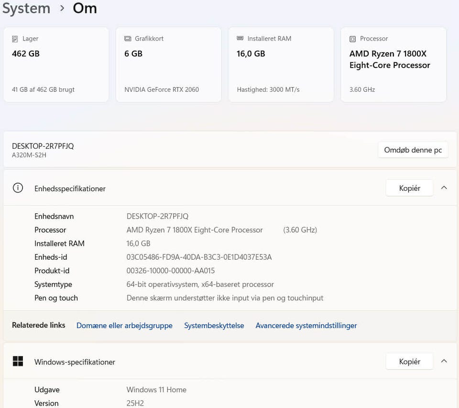This screenshot has height=408, width=459.
Task: Select 'Hastighed: 3000 MT/s' text
Action: (268, 89)
